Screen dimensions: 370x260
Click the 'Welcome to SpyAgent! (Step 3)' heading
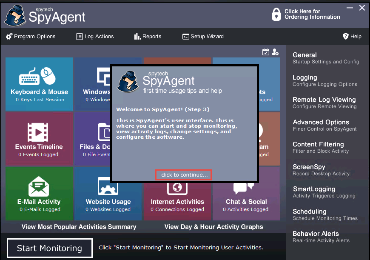point(163,109)
